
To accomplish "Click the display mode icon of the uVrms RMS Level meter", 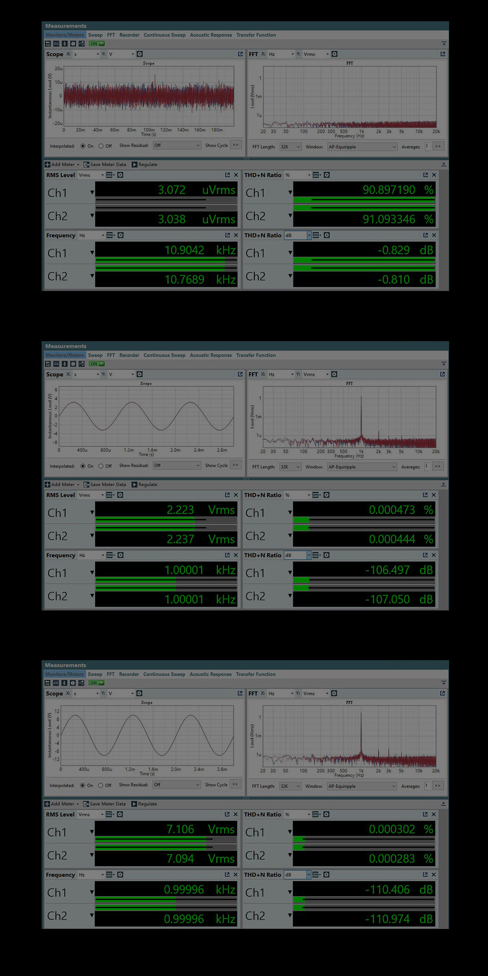I will [x=110, y=175].
